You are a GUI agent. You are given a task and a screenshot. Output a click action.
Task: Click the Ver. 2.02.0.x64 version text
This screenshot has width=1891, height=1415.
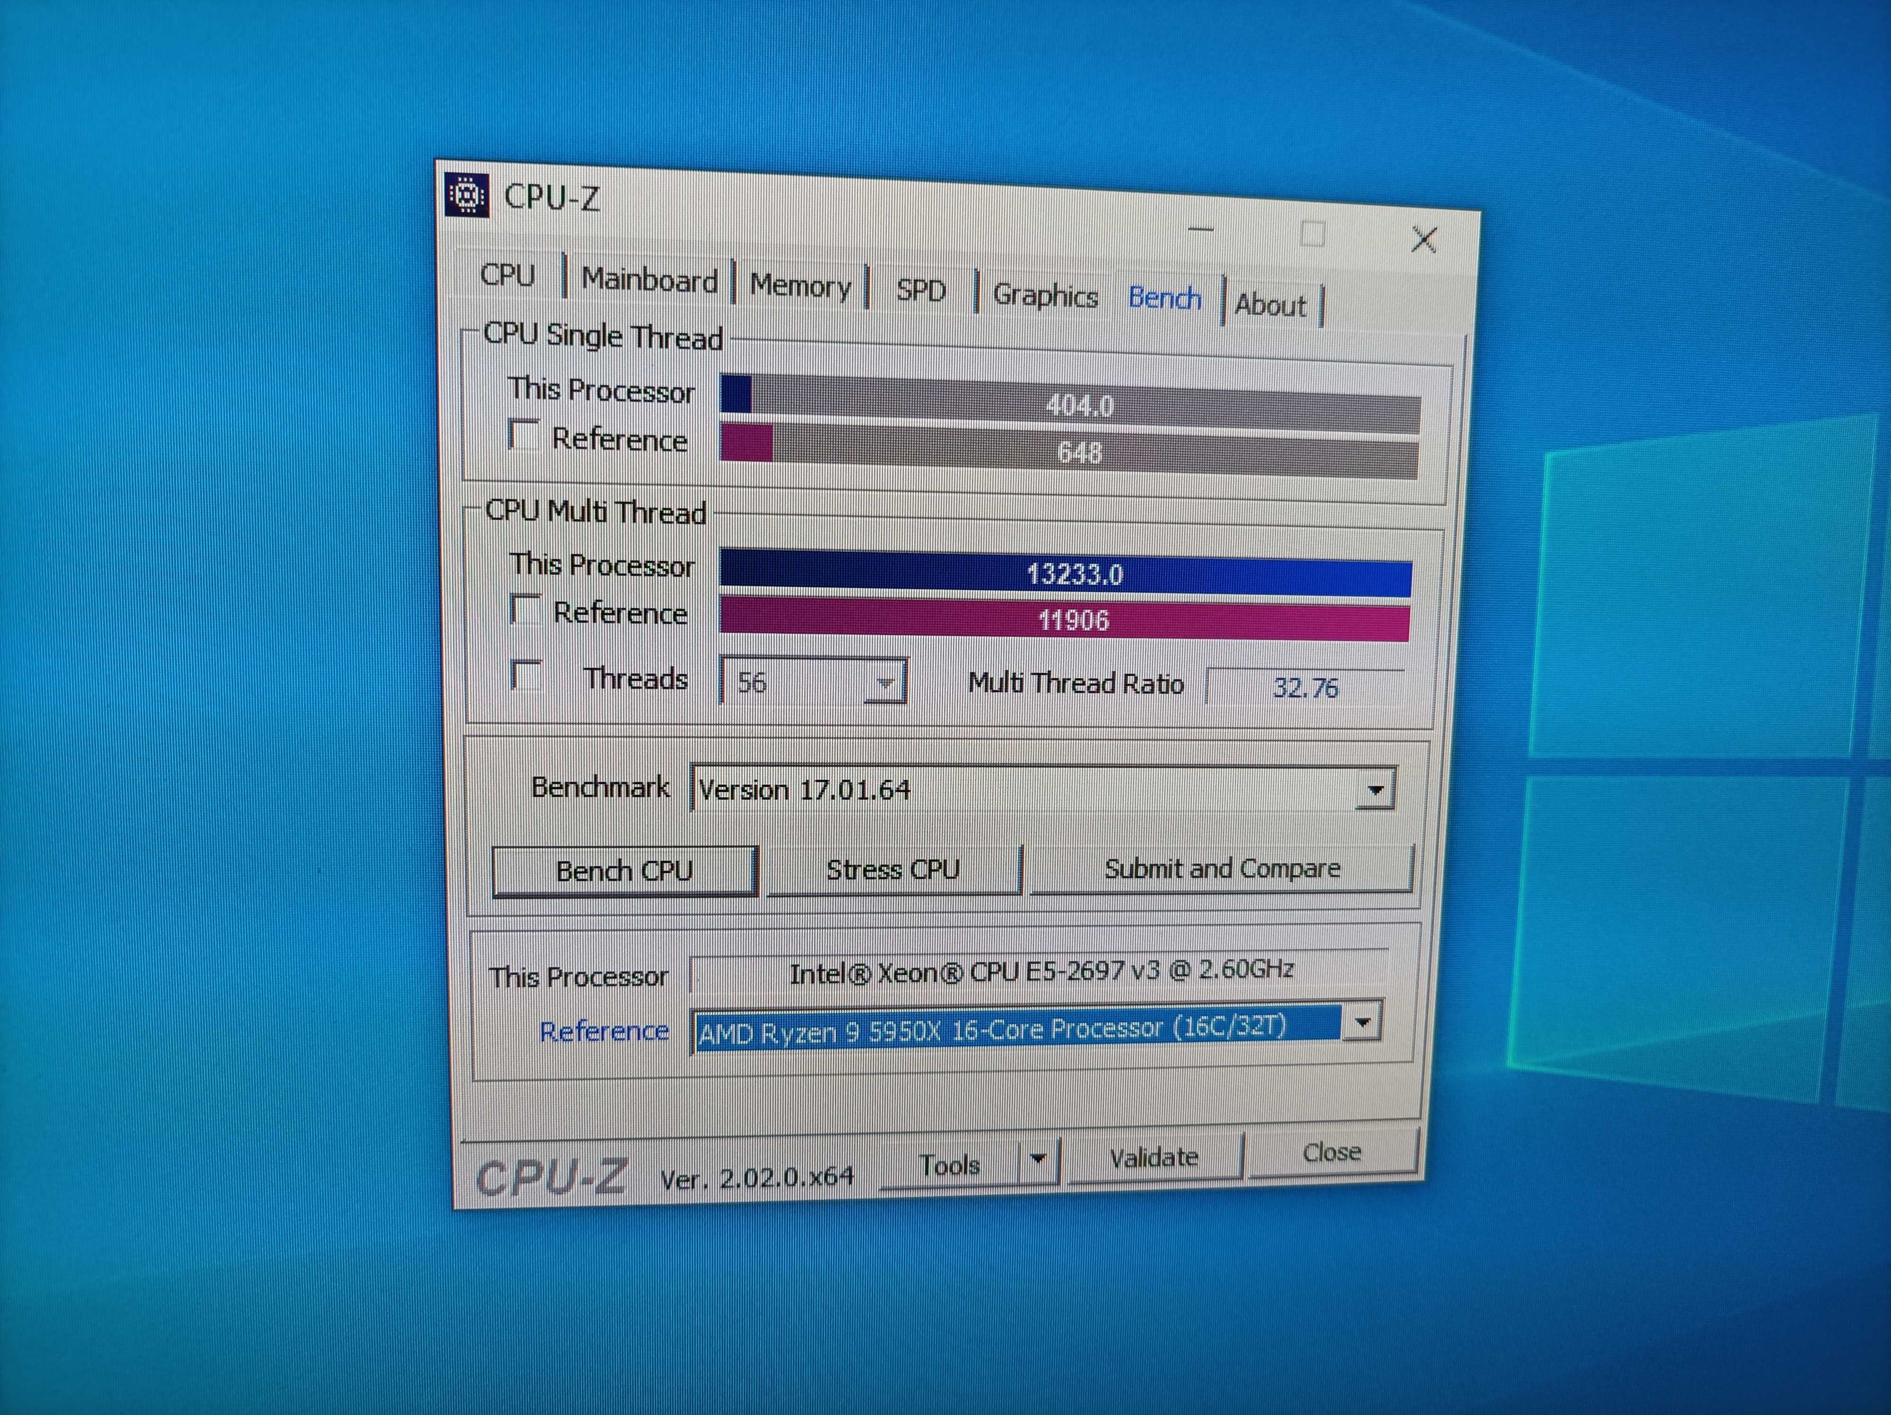point(756,1178)
